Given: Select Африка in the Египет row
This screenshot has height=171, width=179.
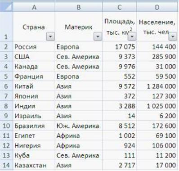Looking at the screenshot, I should [x=79, y=135].
